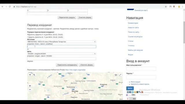Bookmark this page with the star icon
This screenshot has height=104, width=185.
coord(166,7)
